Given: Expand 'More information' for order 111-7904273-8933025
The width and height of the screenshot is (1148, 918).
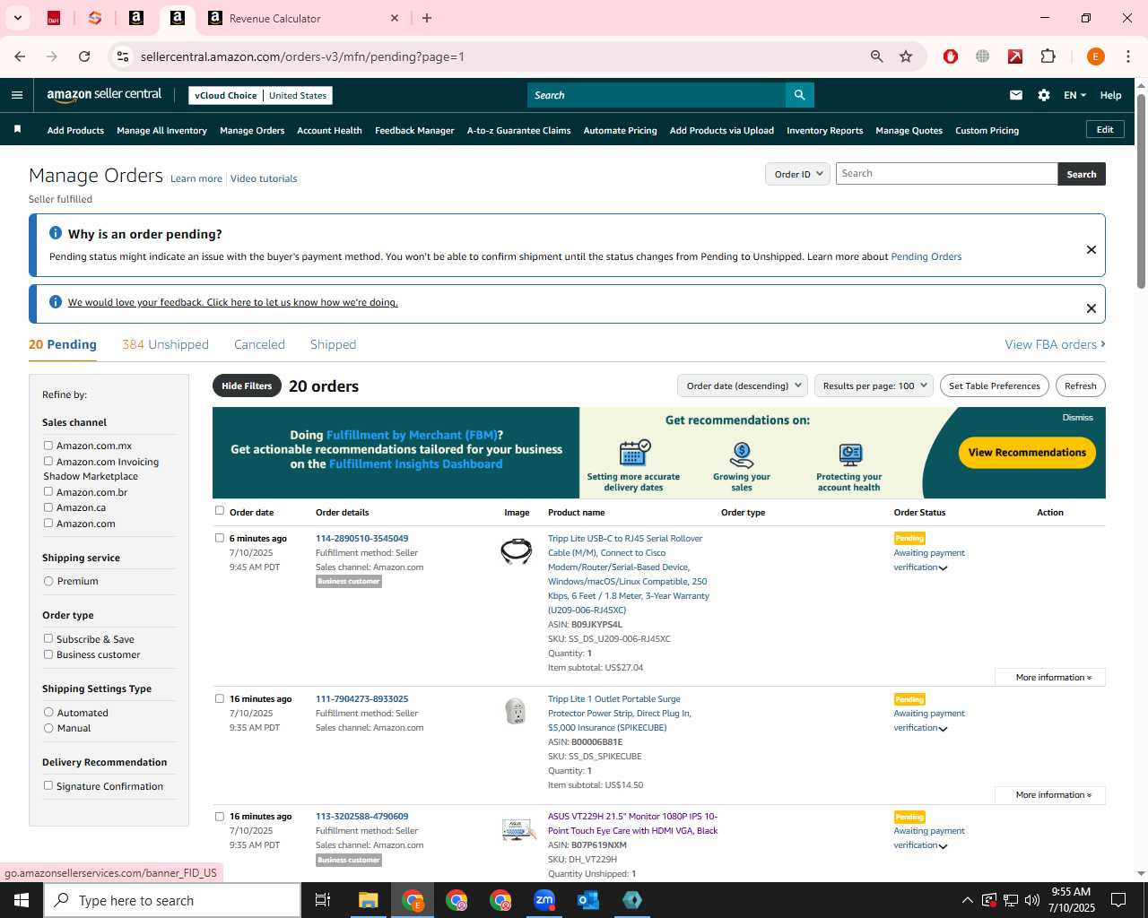Looking at the screenshot, I should point(1050,795).
